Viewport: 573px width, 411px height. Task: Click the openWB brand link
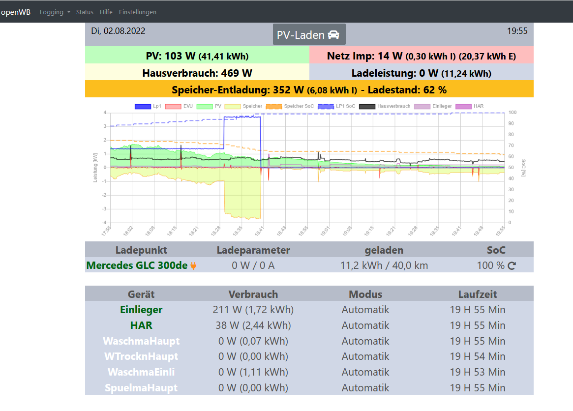point(15,12)
